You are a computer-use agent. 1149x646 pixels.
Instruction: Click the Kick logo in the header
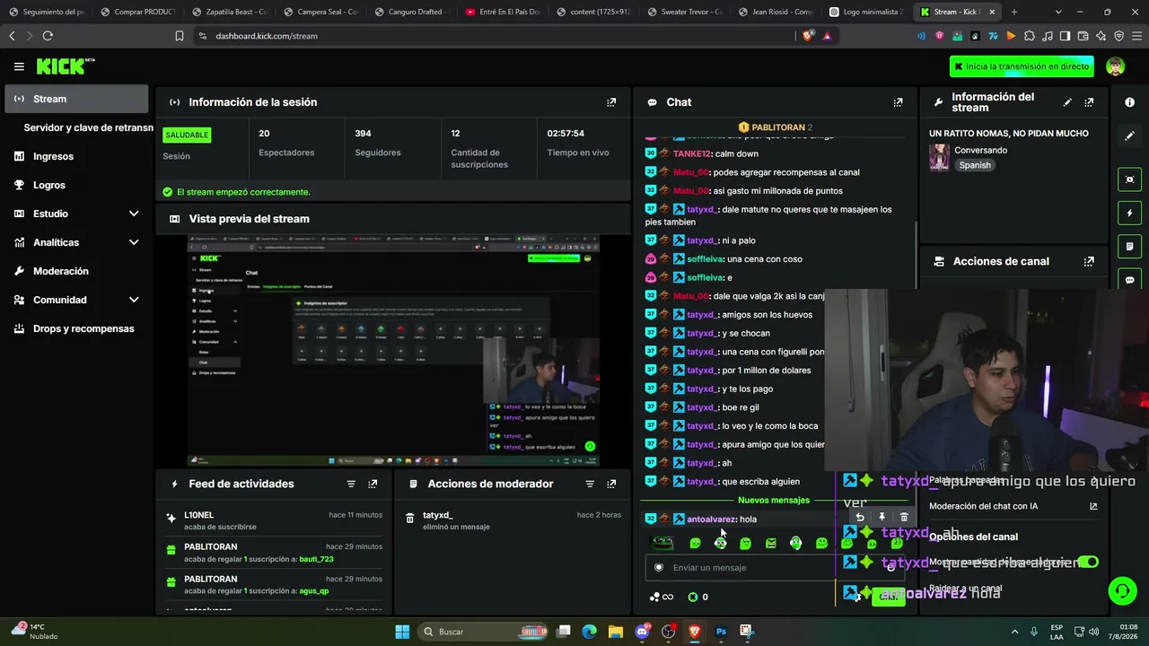tap(65, 66)
